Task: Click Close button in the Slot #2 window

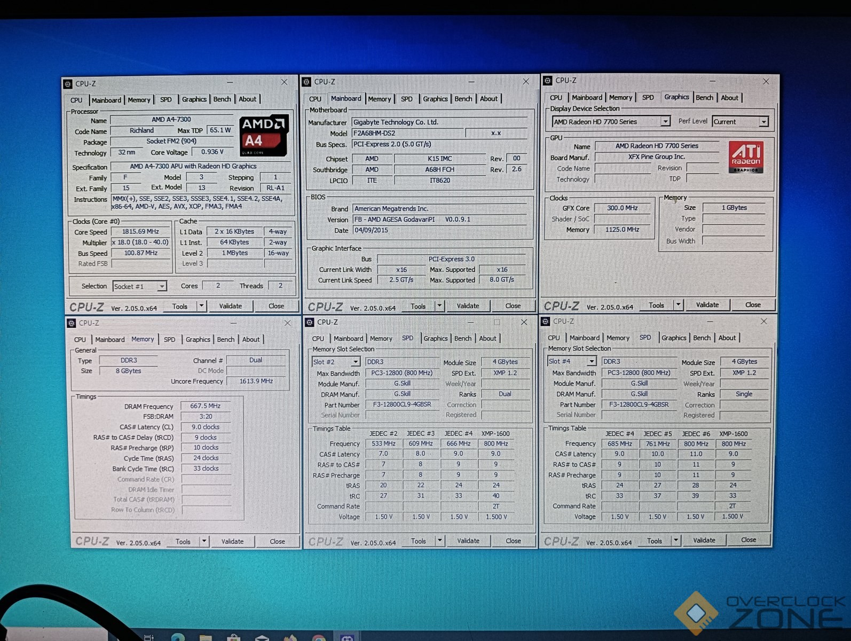Action: pyautogui.click(x=513, y=541)
